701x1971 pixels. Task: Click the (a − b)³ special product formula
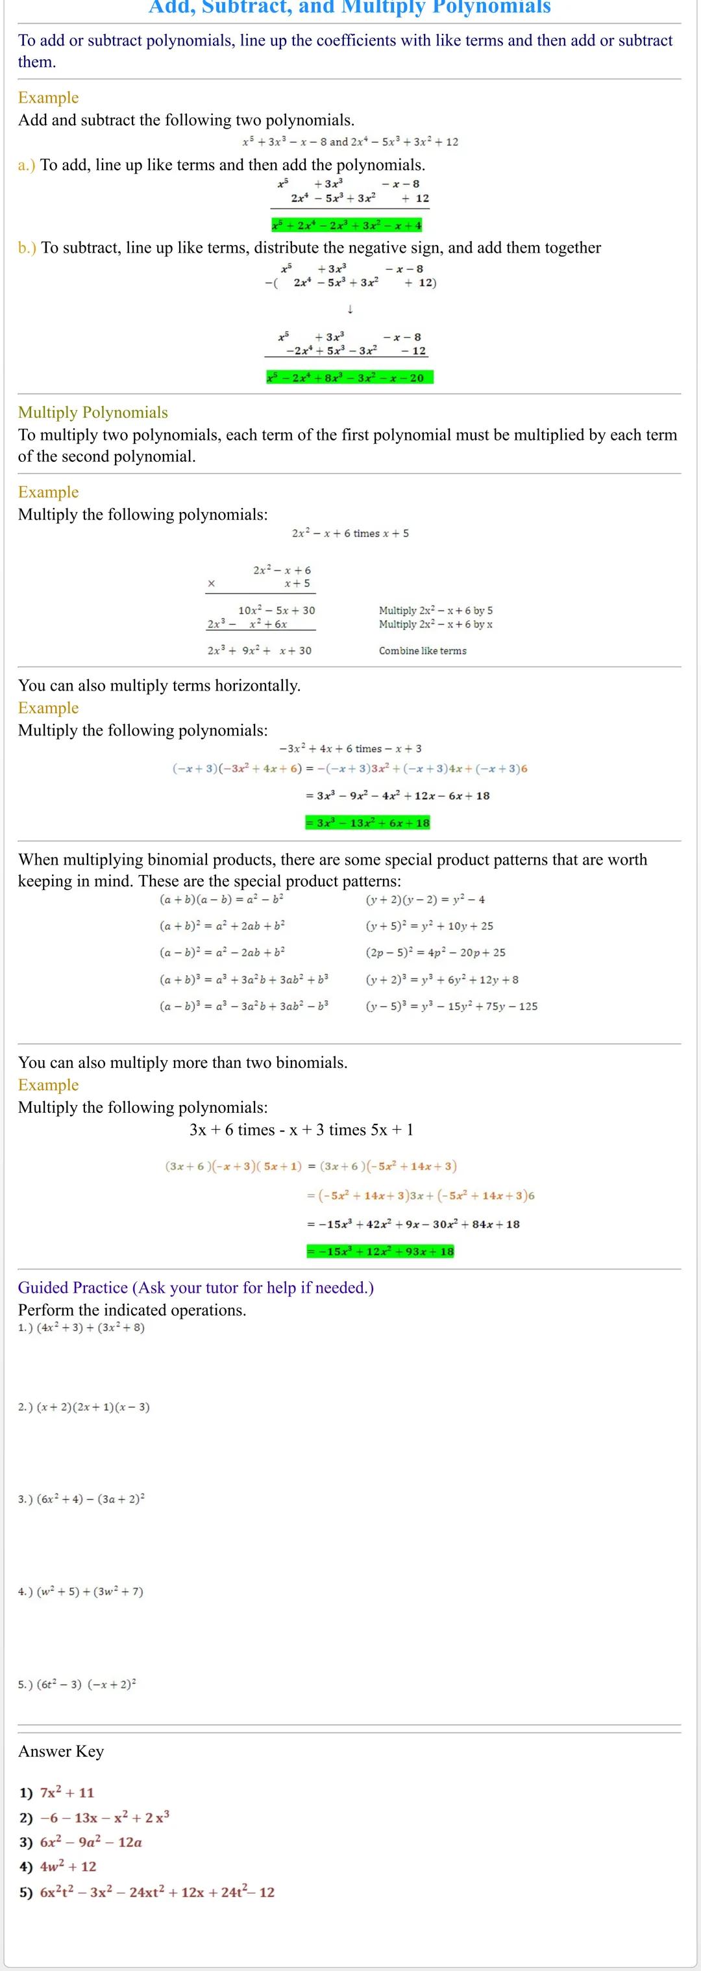click(244, 1006)
